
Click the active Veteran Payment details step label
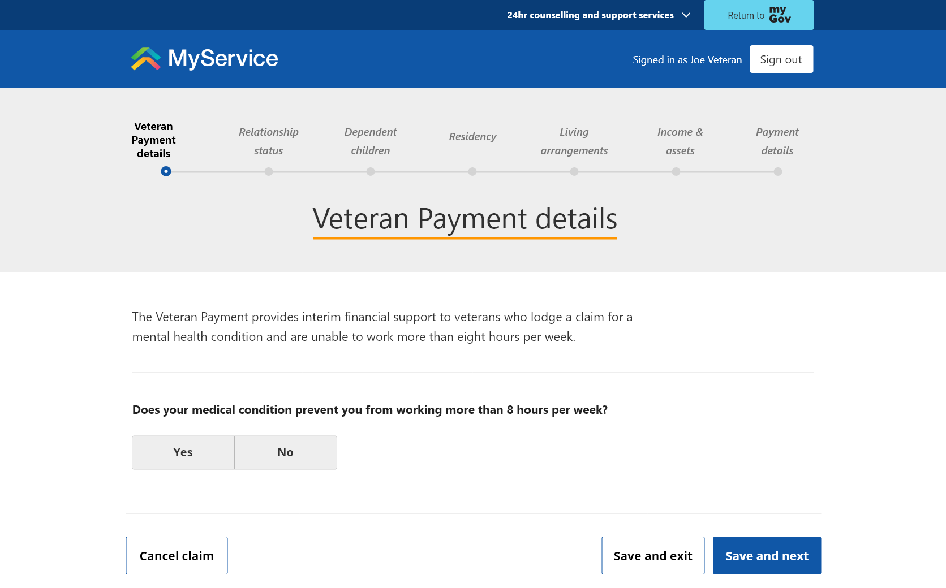tap(153, 140)
